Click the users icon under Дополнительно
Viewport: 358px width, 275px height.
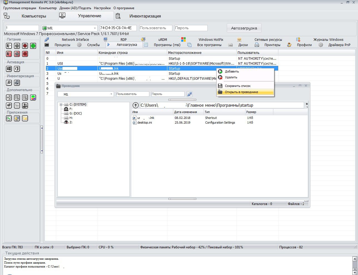(25, 106)
